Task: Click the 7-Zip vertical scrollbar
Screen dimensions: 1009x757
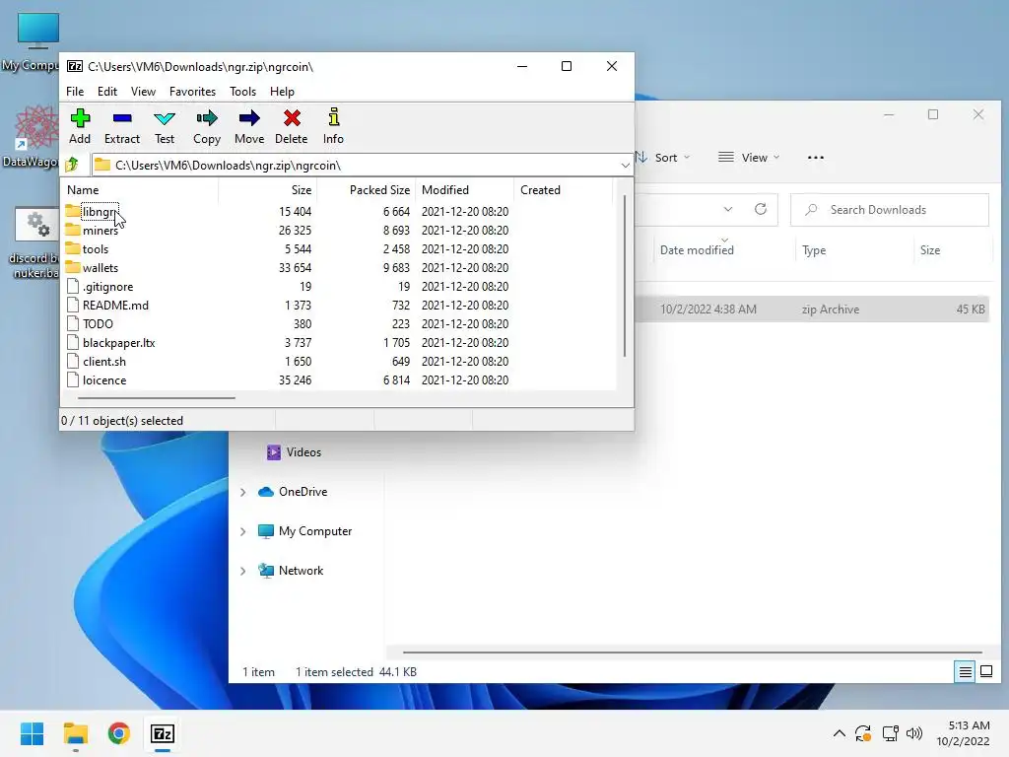Action: pos(624,276)
